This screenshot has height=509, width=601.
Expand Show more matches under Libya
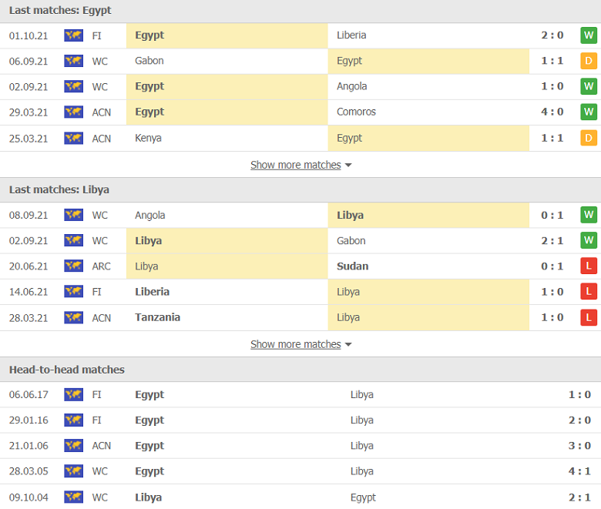295,344
